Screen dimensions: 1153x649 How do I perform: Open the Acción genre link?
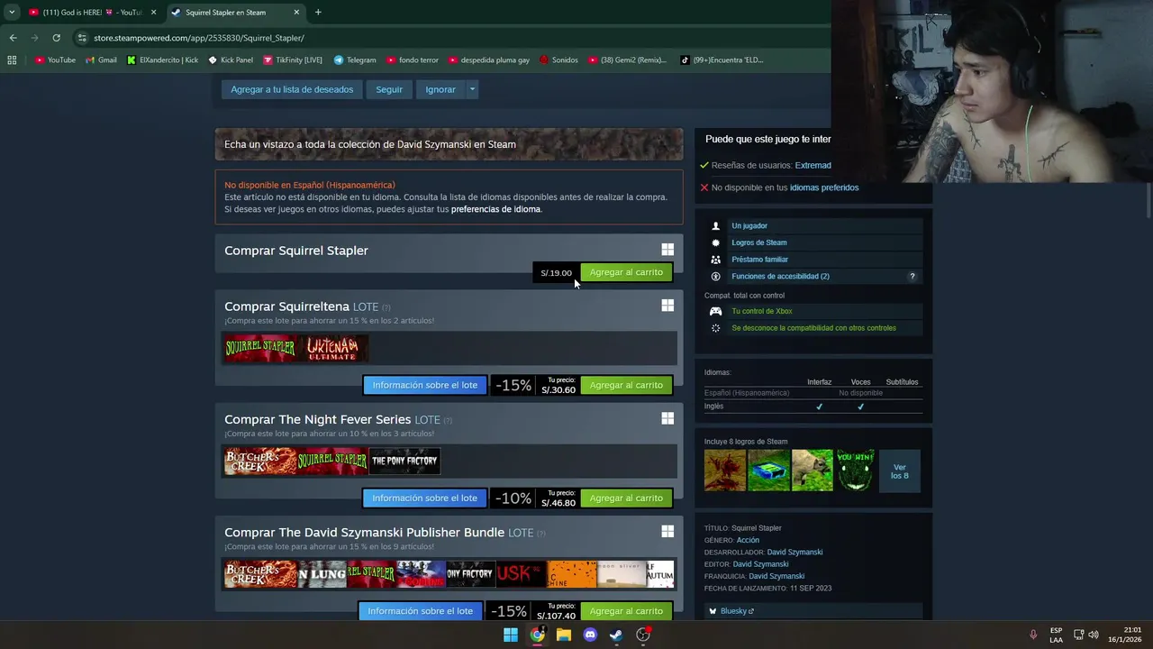pos(748,540)
